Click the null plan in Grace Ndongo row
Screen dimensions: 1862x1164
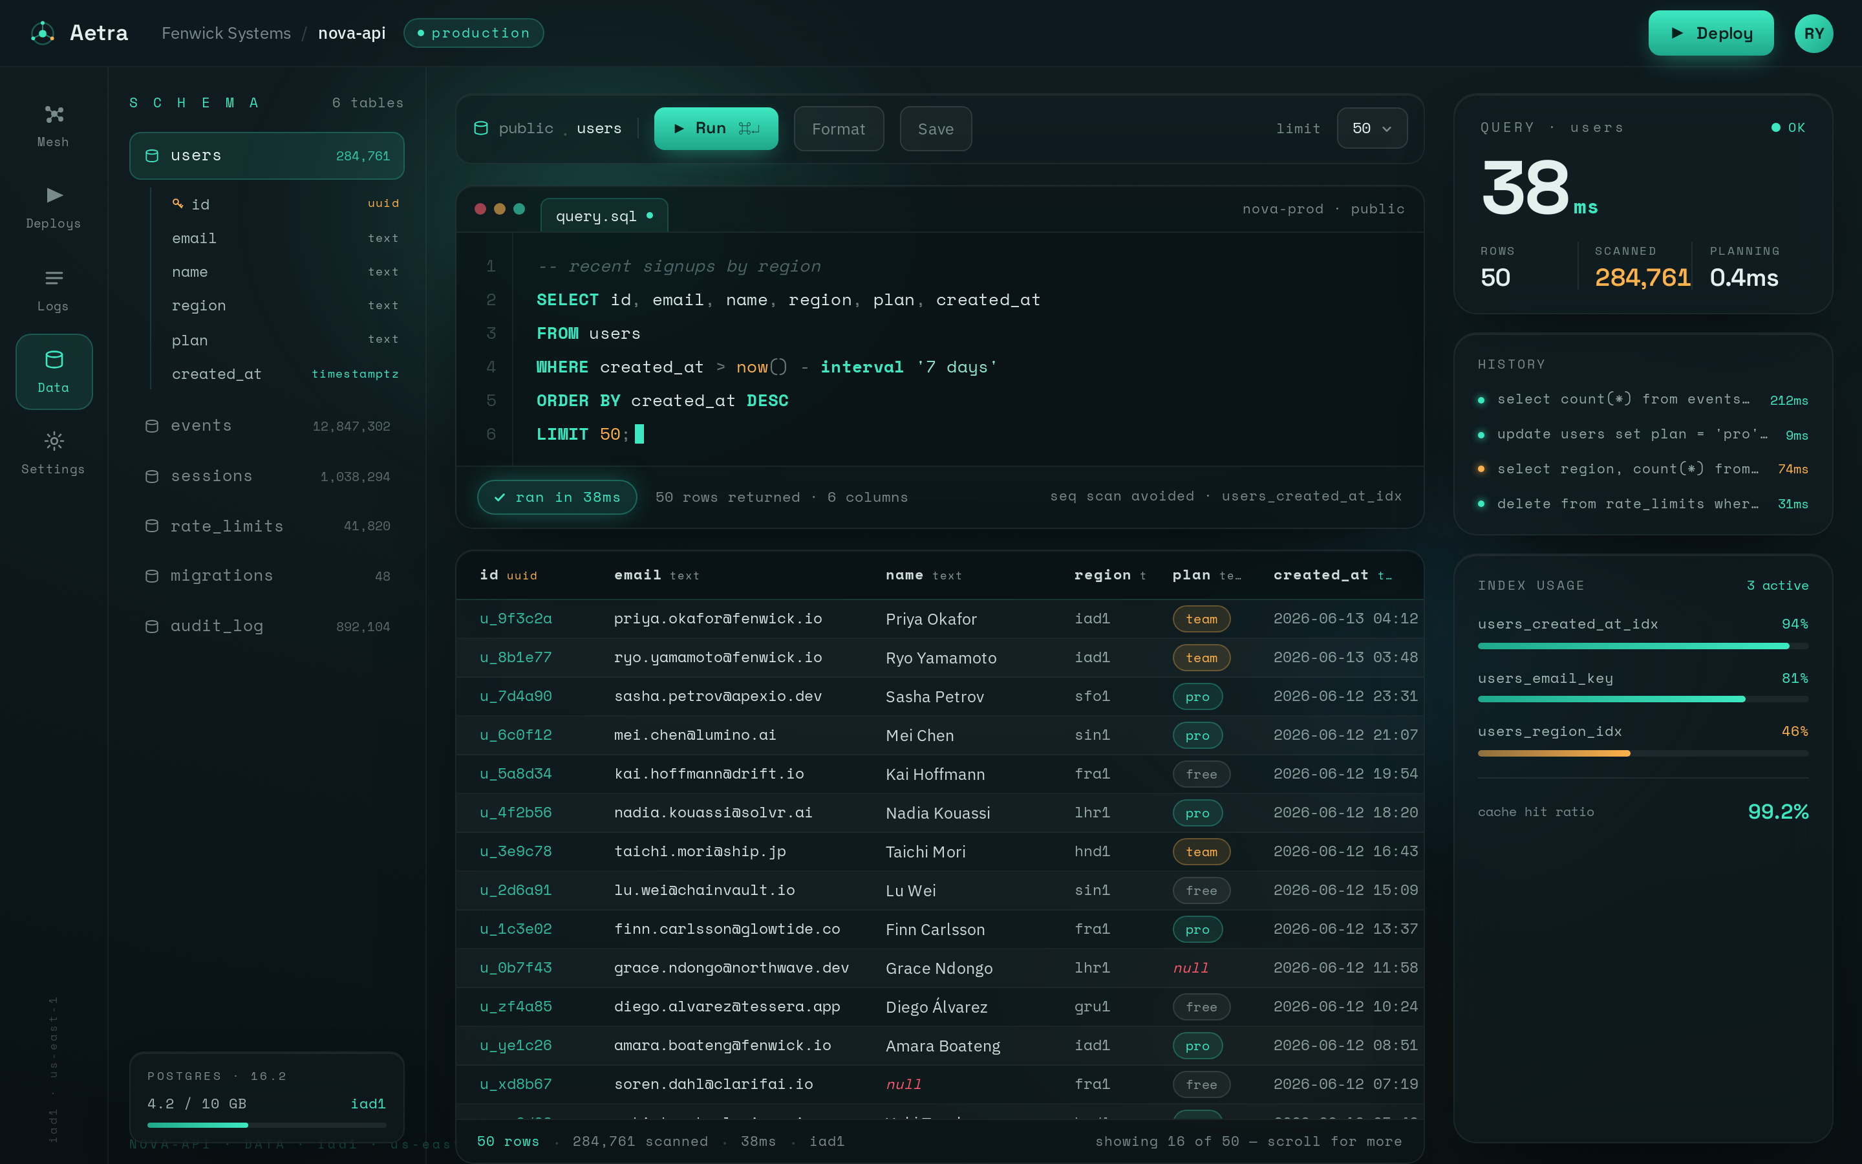click(1190, 967)
